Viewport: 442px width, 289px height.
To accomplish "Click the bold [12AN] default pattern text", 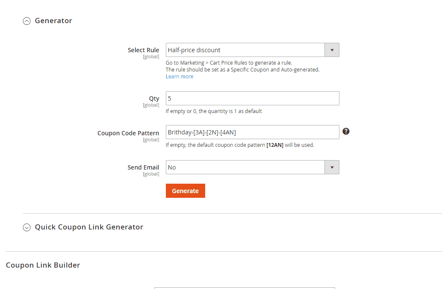I will [275, 145].
